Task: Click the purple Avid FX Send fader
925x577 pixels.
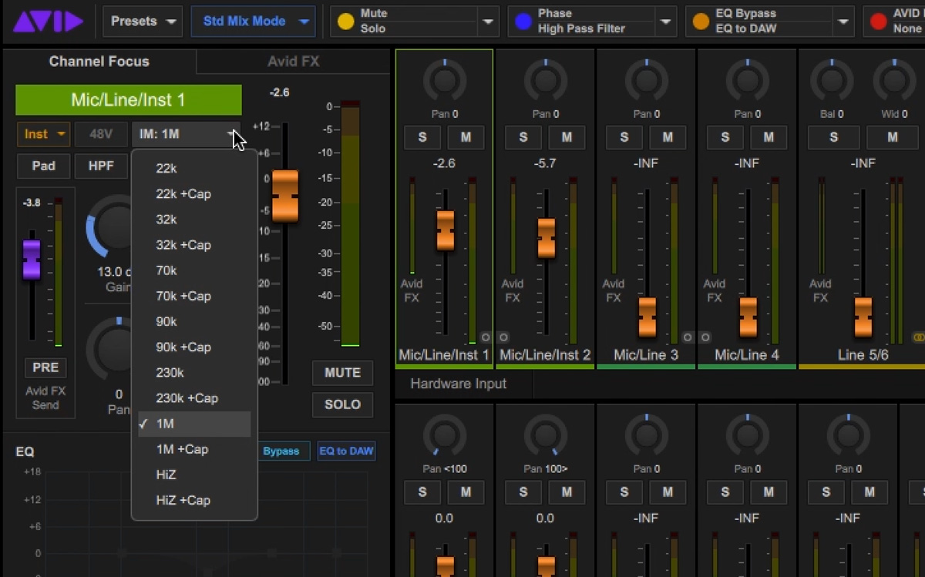Action: pos(32,260)
